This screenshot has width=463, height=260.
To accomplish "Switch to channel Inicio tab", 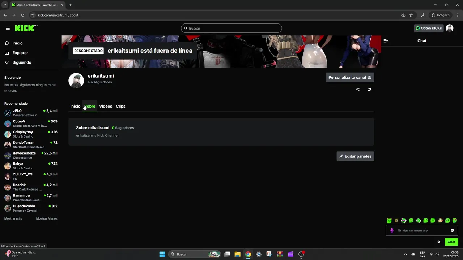I will pyautogui.click(x=75, y=106).
